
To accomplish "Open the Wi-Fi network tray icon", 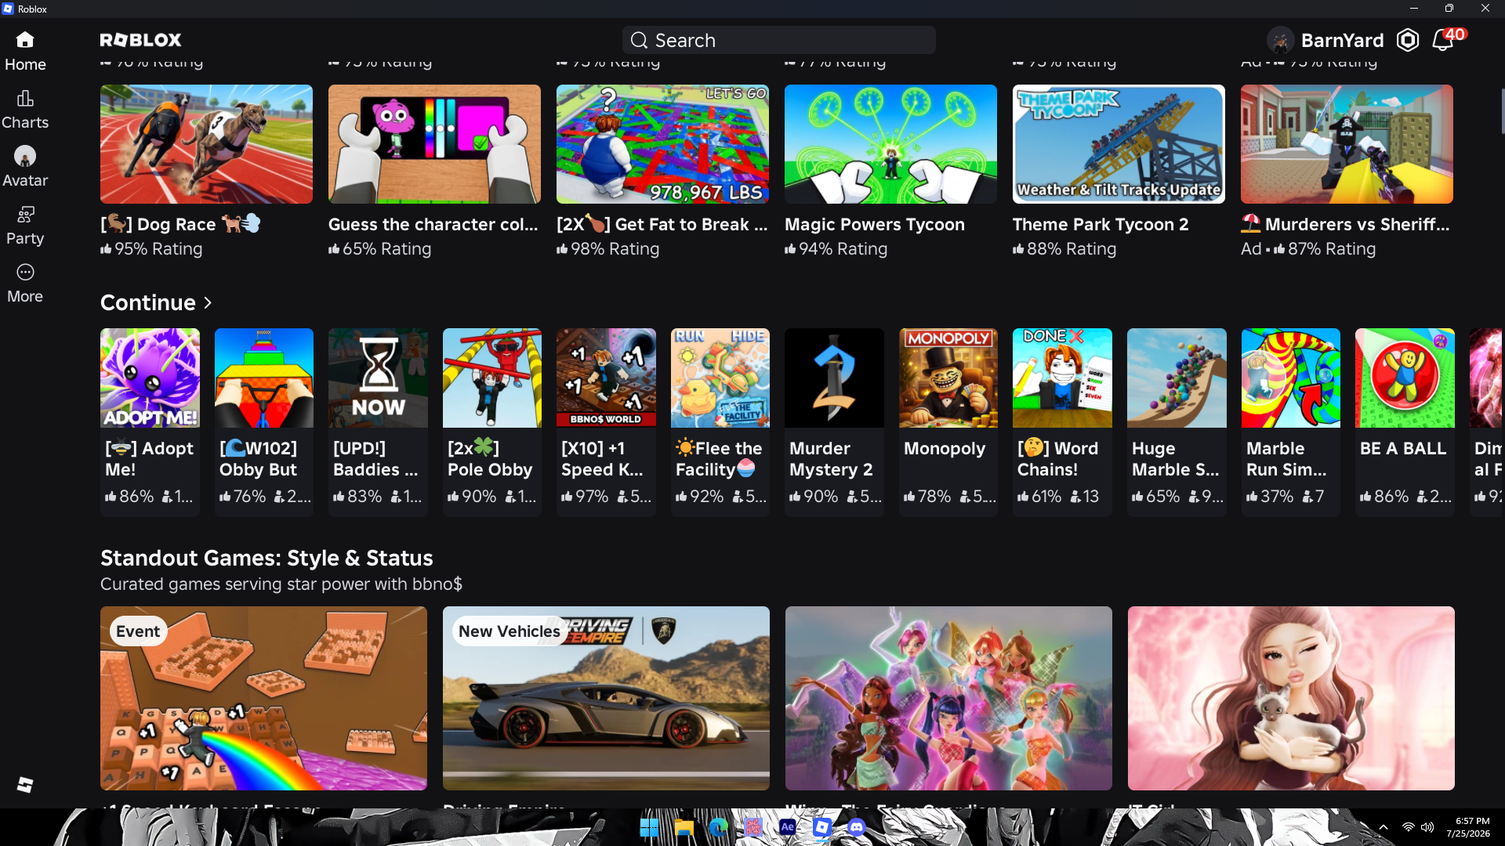I will (1409, 827).
